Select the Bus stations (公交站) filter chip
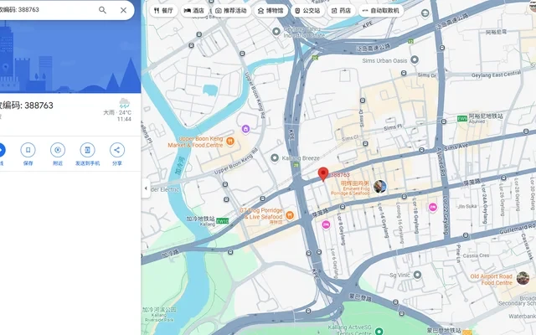This screenshot has height=335, width=536. click(x=307, y=11)
